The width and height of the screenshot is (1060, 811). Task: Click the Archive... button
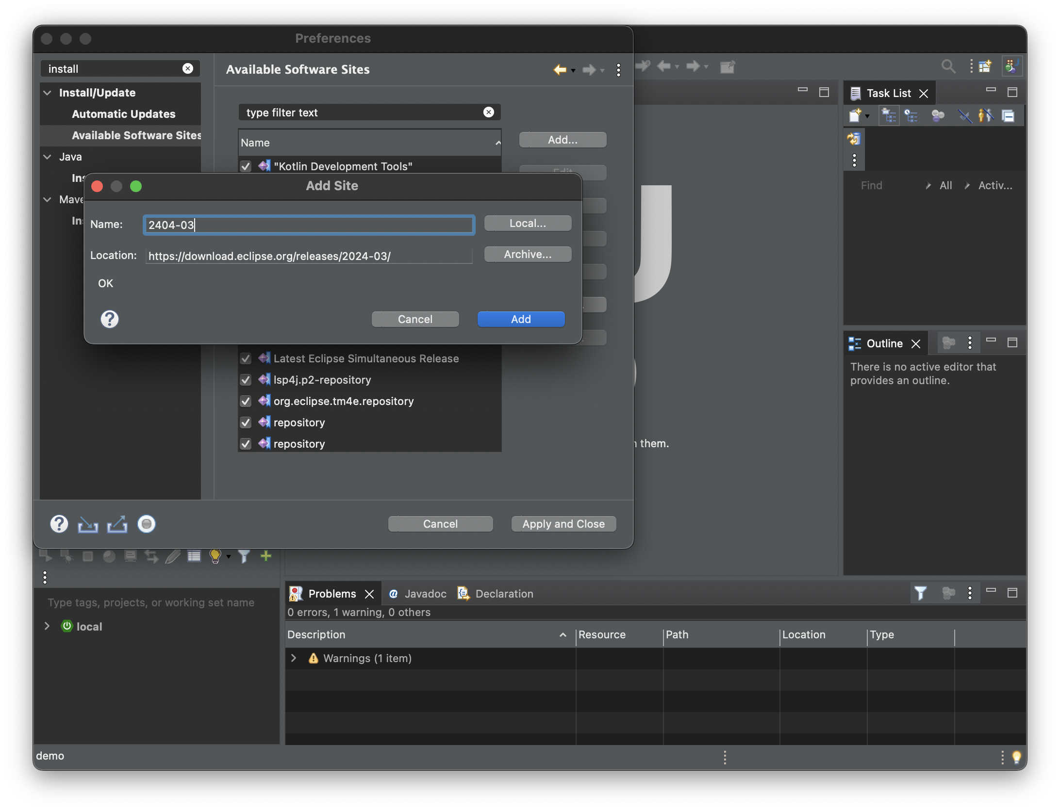(528, 254)
